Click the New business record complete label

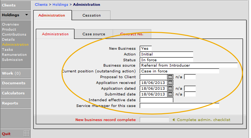105,120
